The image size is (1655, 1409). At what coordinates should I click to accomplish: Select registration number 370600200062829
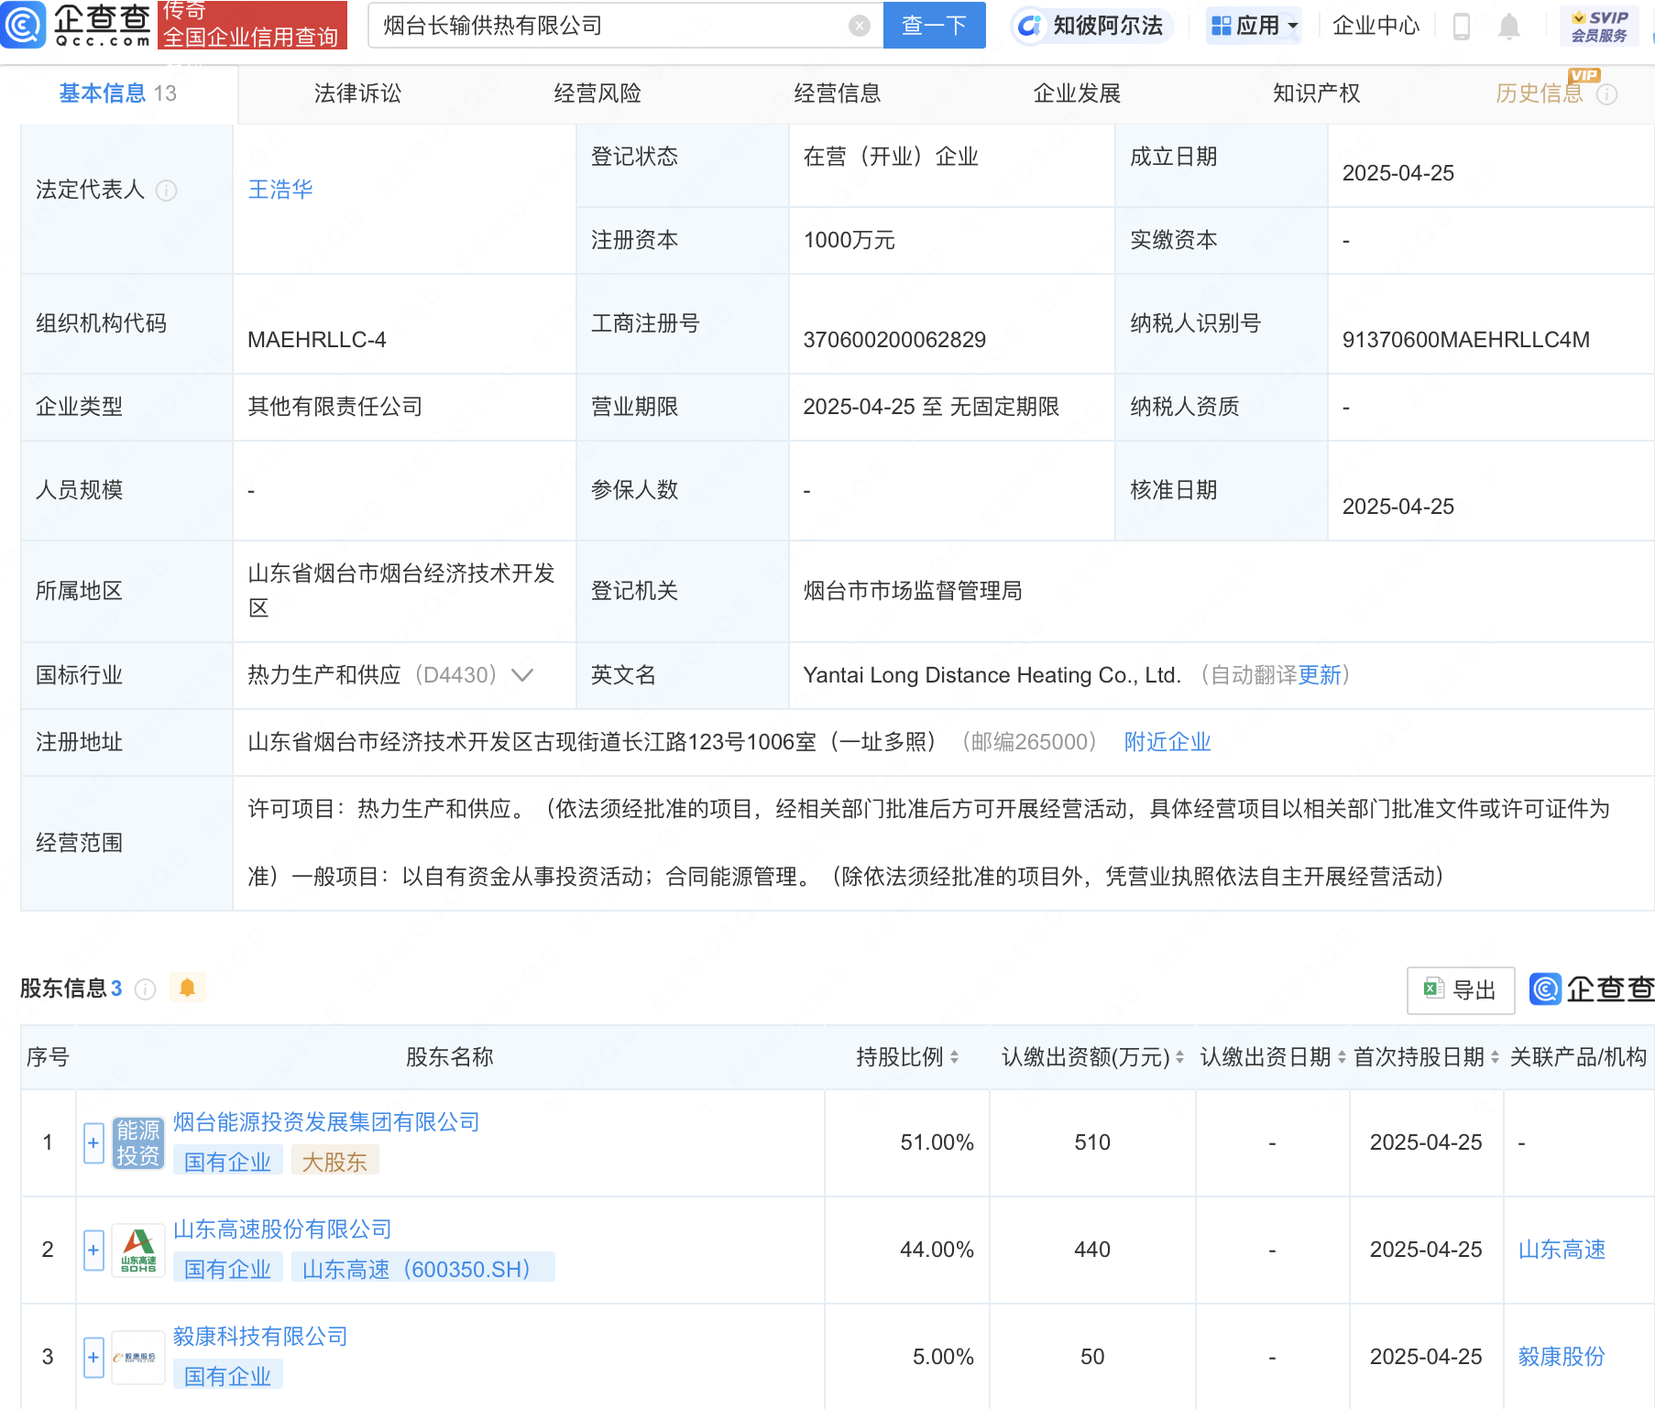[894, 340]
